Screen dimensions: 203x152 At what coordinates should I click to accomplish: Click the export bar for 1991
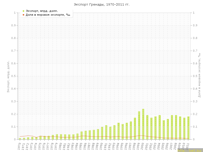pos(106,132)
